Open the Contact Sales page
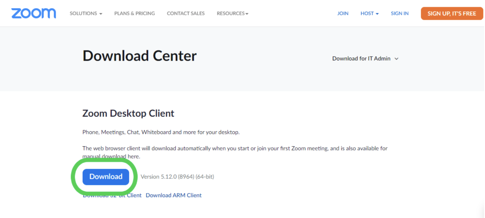The height and width of the screenshot is (218, 485). coord(186,13)
